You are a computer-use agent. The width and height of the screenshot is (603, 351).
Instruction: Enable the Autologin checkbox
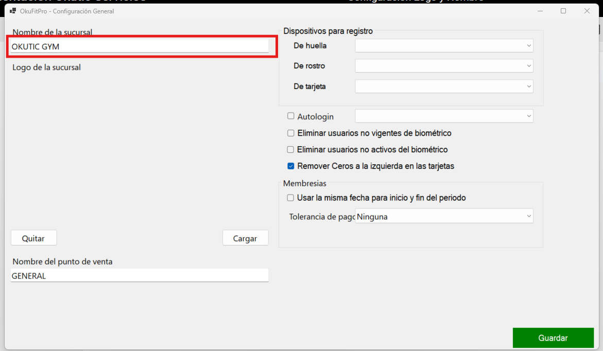click(291, 116)
